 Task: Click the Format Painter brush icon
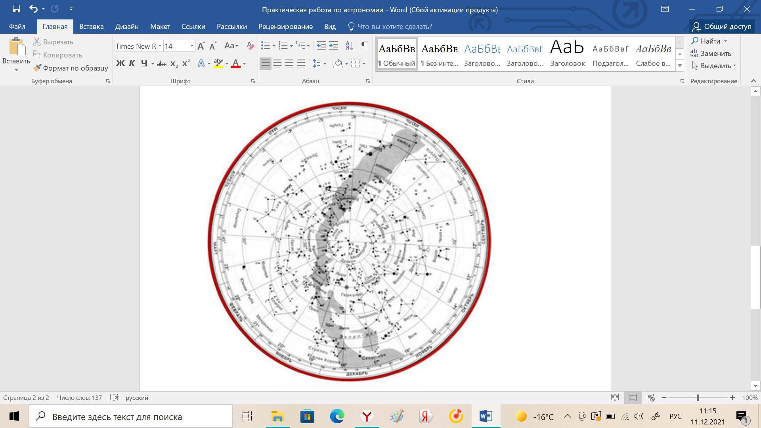click(x=37, y=68)
